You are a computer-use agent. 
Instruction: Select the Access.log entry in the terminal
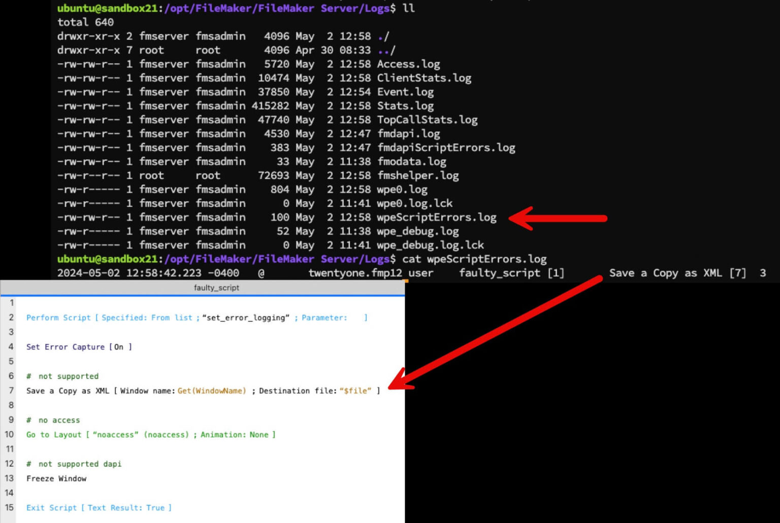[x=408, y=64]
